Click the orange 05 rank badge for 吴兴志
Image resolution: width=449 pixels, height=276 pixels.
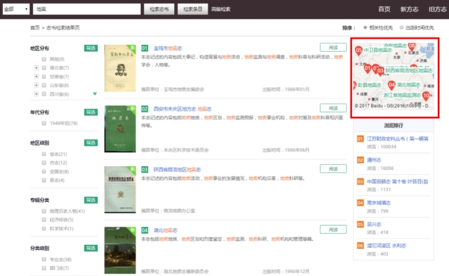tap(360, 224)
